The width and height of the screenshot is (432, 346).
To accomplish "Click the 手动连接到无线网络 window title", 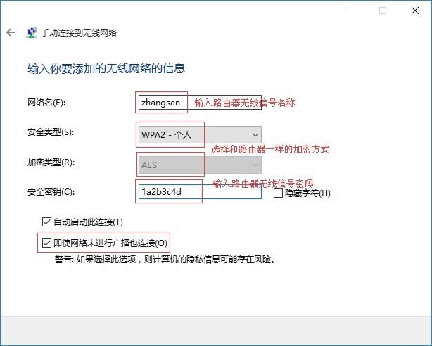I will click(79, 32).
